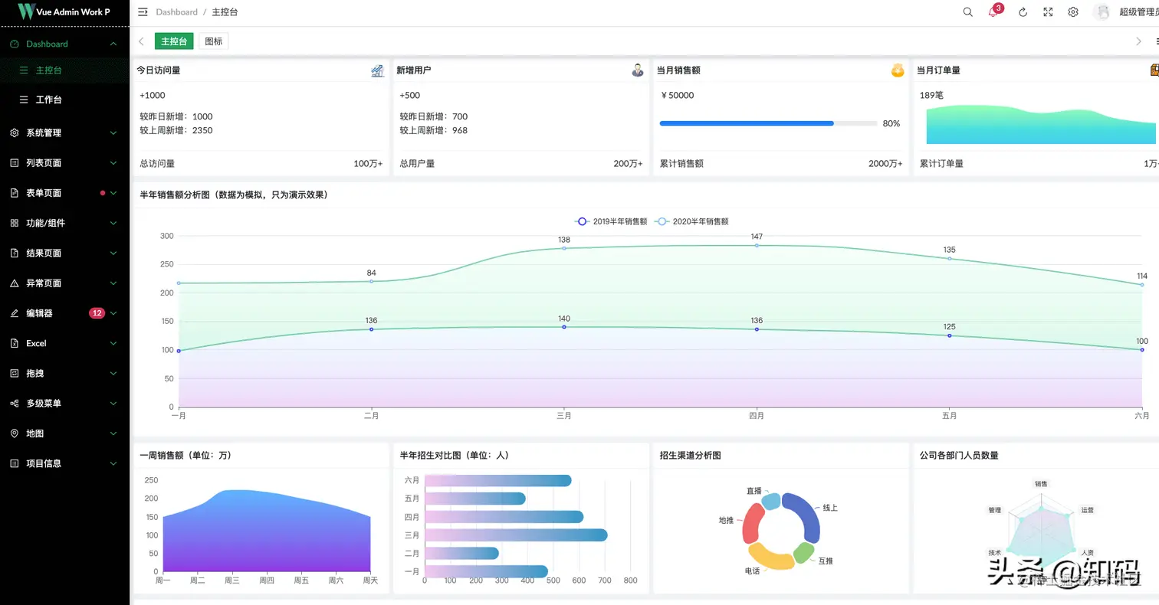Expand the 异常页面 menu chevron
This screenshot has height=605, width=1159.
113,283
